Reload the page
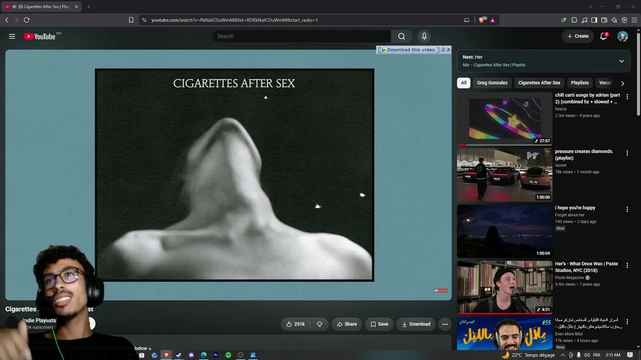Screen dimensions: 641x360 click(27, 20)
